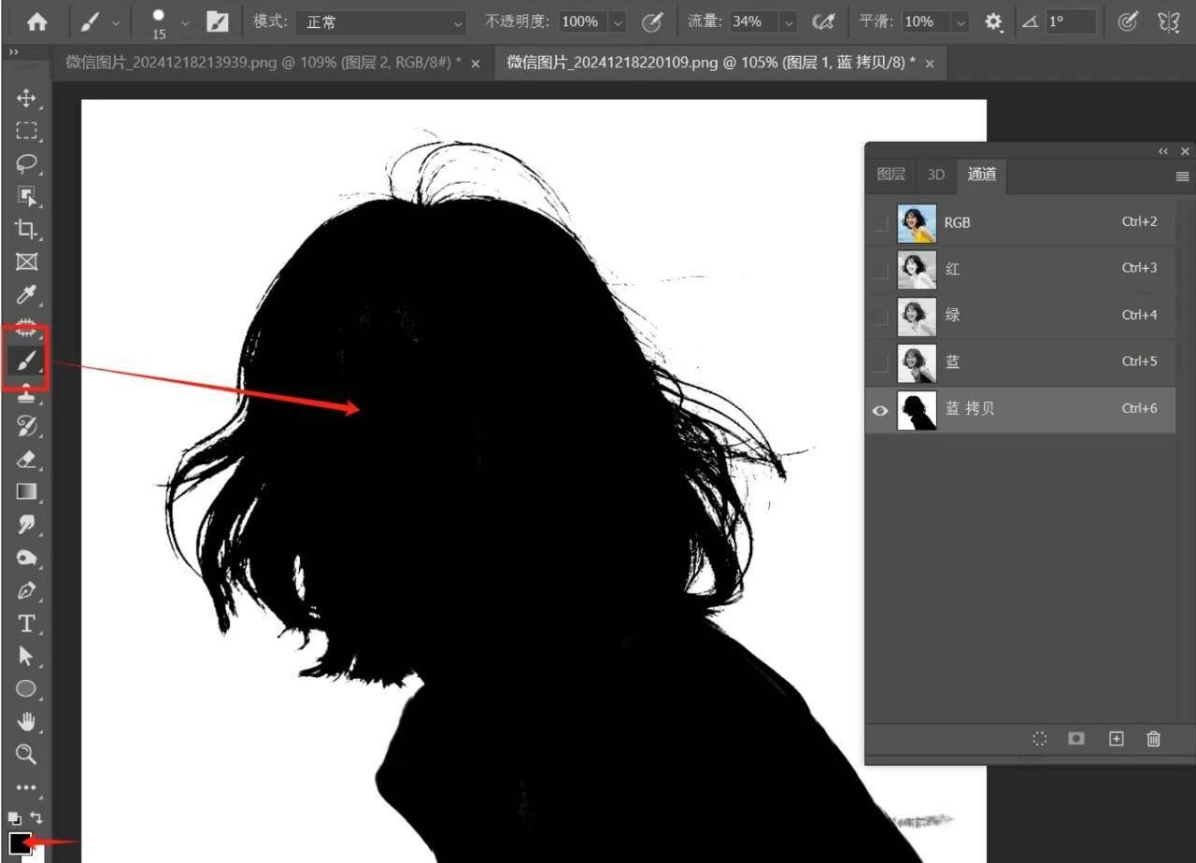Screen dimensions: 1196x863
Task: Show the RGB channel visibility
Action: pyautogui.click(x=880, y=223)
